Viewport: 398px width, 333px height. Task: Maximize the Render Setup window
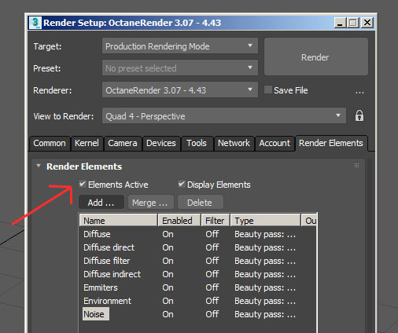[353, 23]
